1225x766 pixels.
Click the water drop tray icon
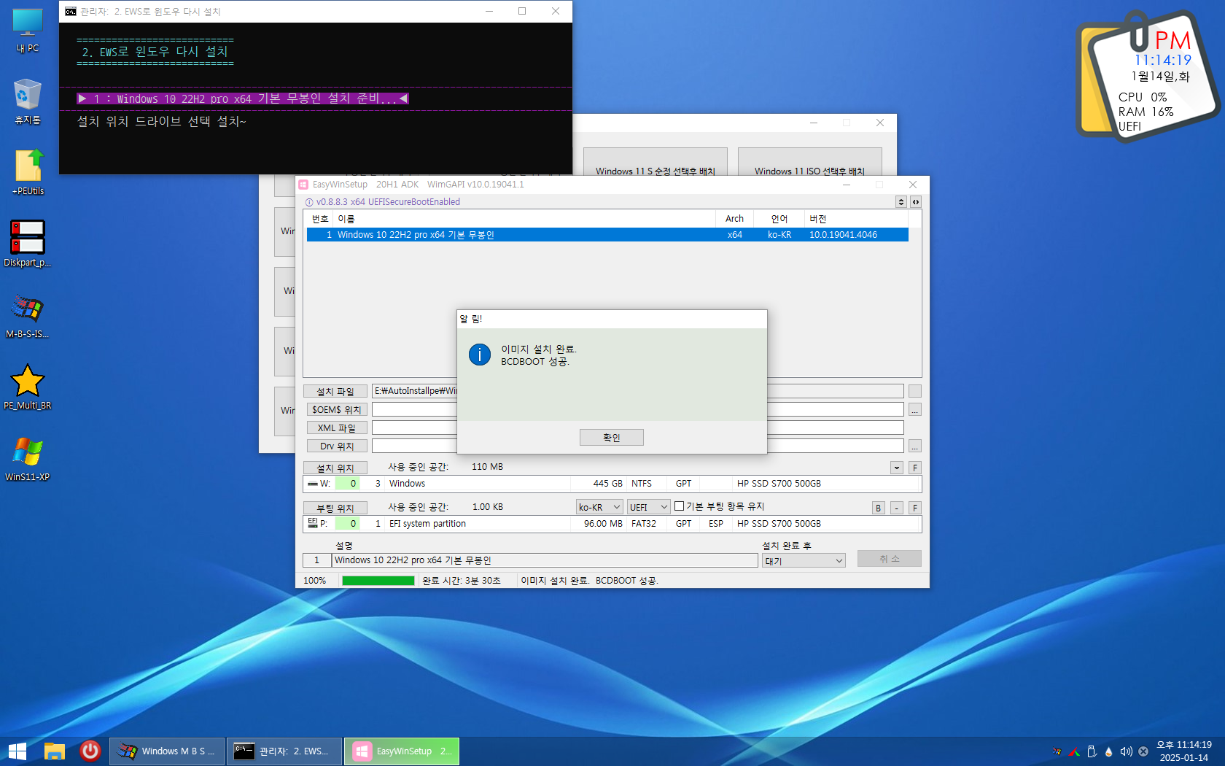pos(1109,751)
